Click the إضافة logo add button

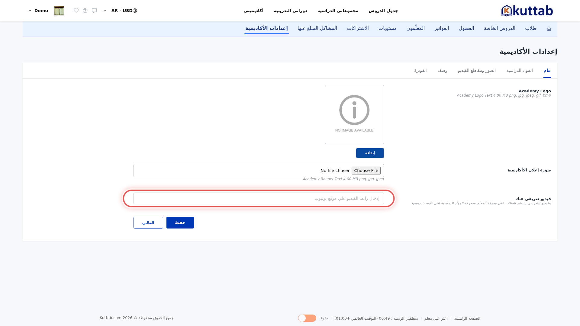(370, 153)
